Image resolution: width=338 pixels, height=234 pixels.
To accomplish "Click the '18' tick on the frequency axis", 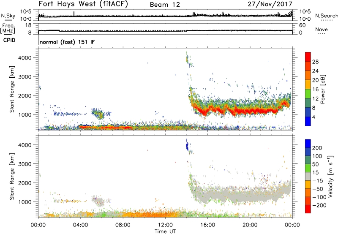I will (28, 25).
